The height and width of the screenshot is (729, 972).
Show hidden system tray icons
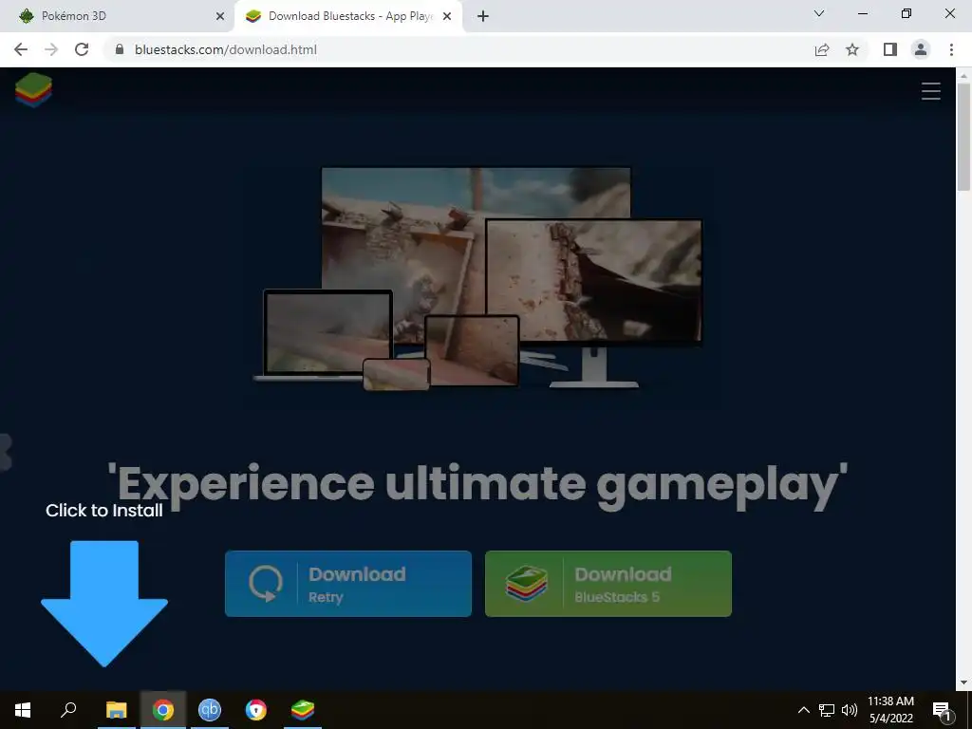coord(803,710)
